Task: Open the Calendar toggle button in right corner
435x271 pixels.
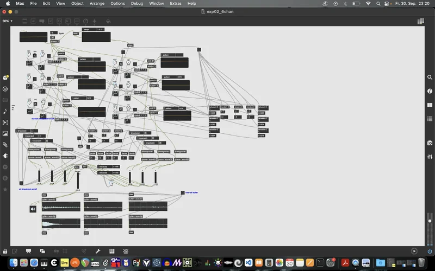Action: pos(420,21)
